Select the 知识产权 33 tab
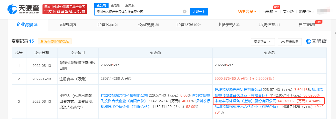The image size is (336, 119). coord(229,25)
